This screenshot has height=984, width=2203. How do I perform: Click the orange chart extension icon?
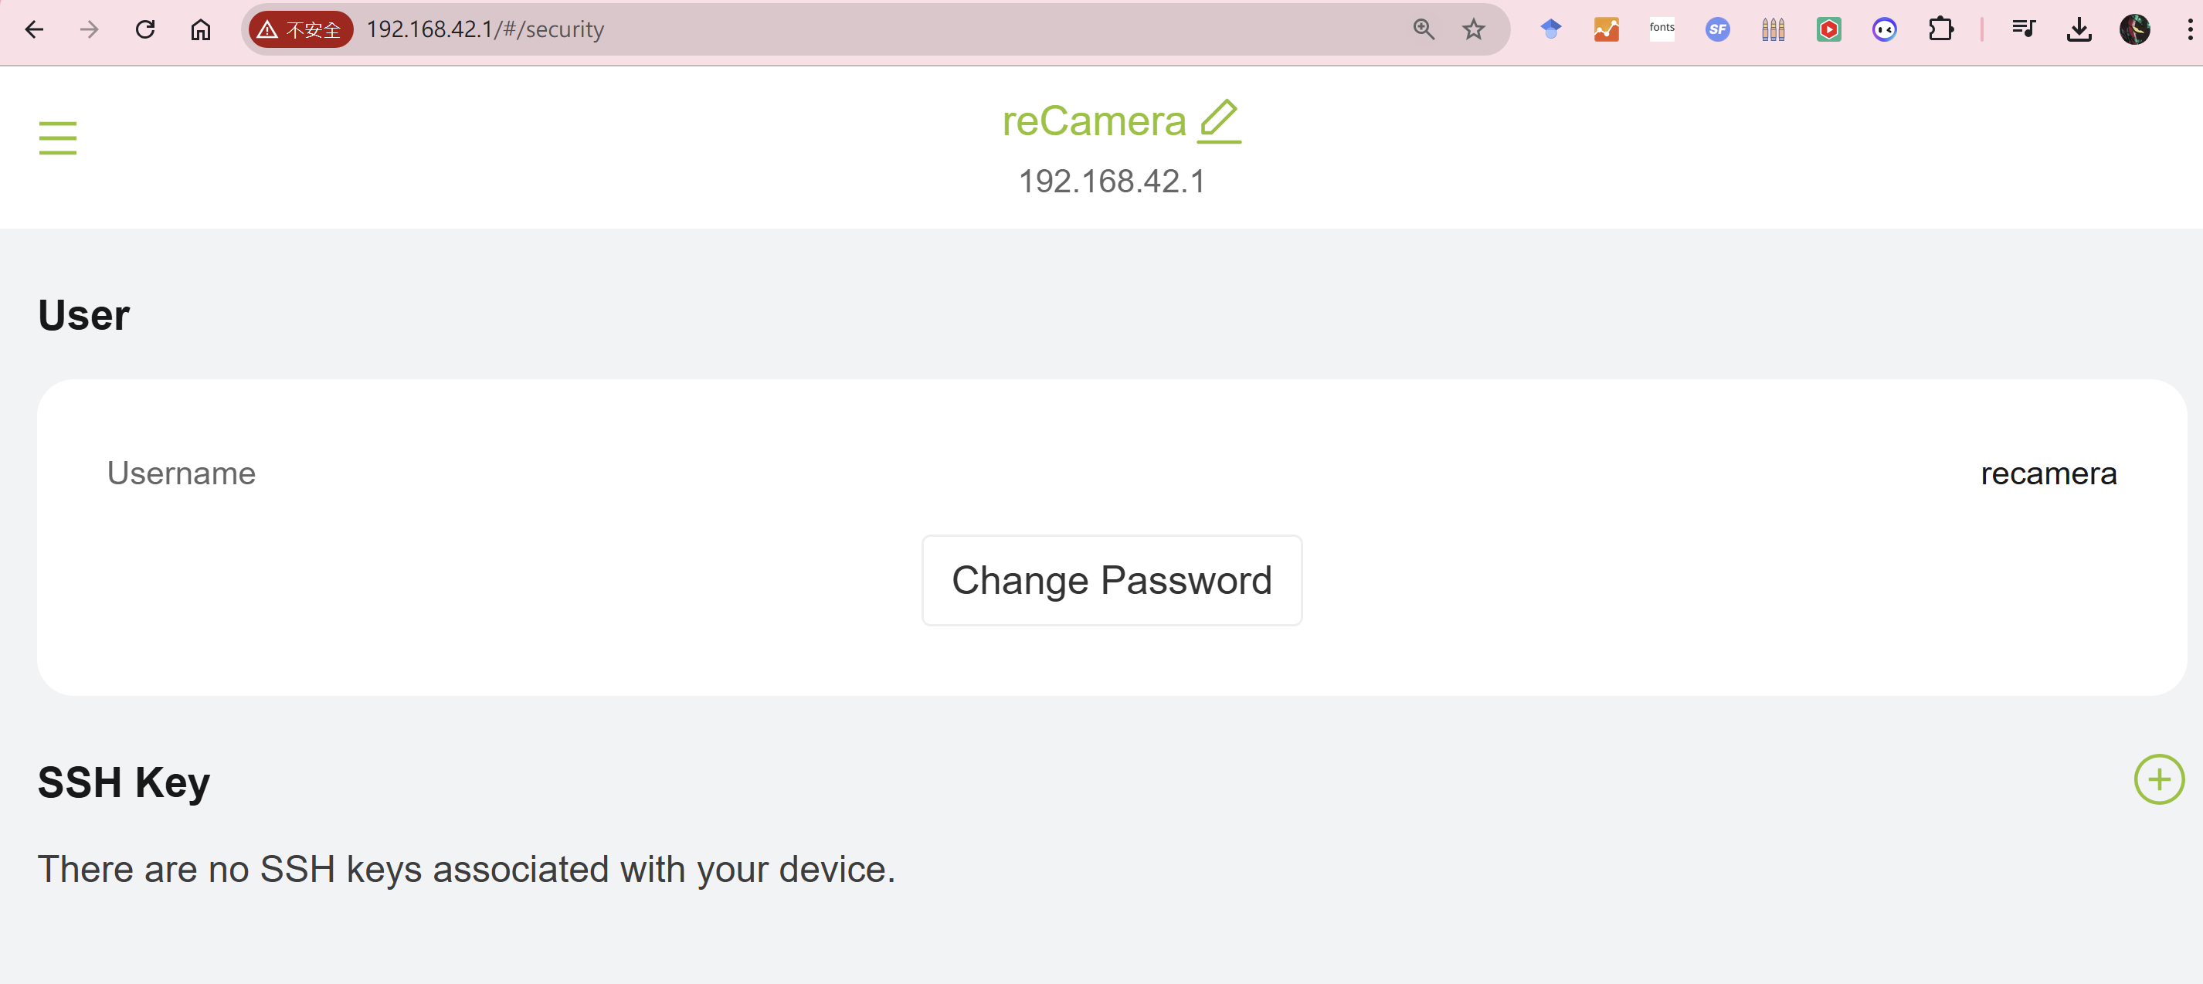(x=1606, y=30)
